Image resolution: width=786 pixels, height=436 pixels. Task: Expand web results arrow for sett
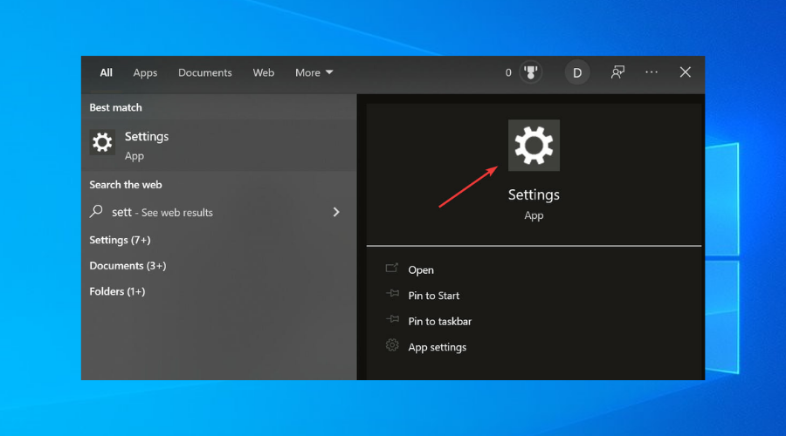tap(336, 212)
